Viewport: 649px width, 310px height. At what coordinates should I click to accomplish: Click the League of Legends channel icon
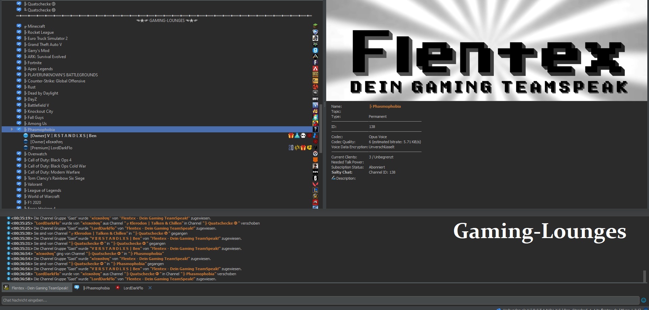(x=315, y=190)
